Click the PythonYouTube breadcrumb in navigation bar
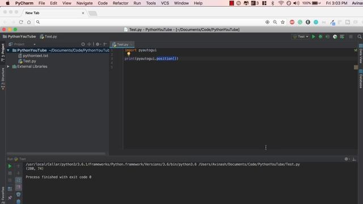Screen dimensions: 363x204 [19, 36]
